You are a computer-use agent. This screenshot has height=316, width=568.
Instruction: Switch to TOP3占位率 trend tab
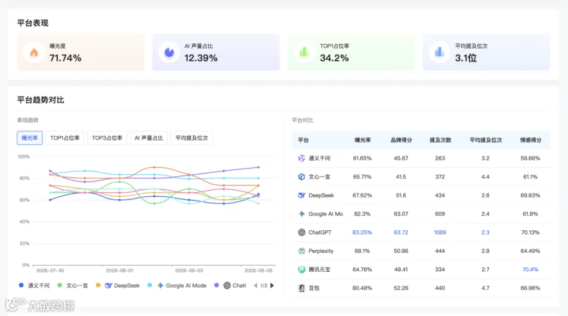pyautogui.click(x=107, y=138)
